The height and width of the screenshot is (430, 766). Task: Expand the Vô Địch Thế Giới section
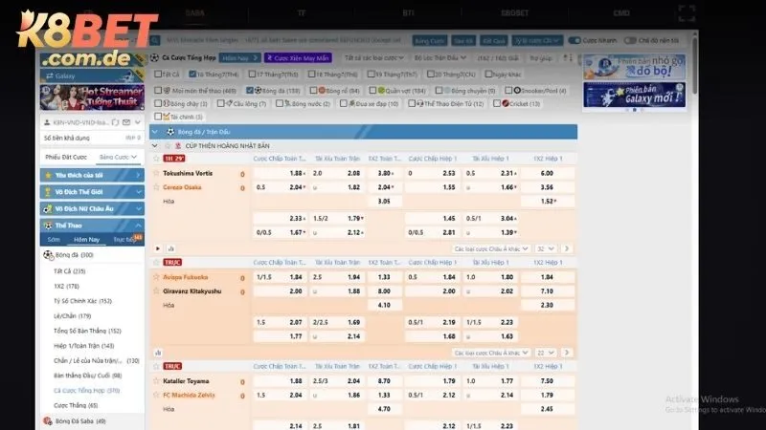point(92,192)
